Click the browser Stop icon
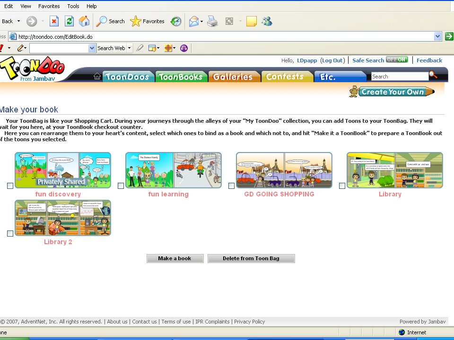 click(54, 21)
